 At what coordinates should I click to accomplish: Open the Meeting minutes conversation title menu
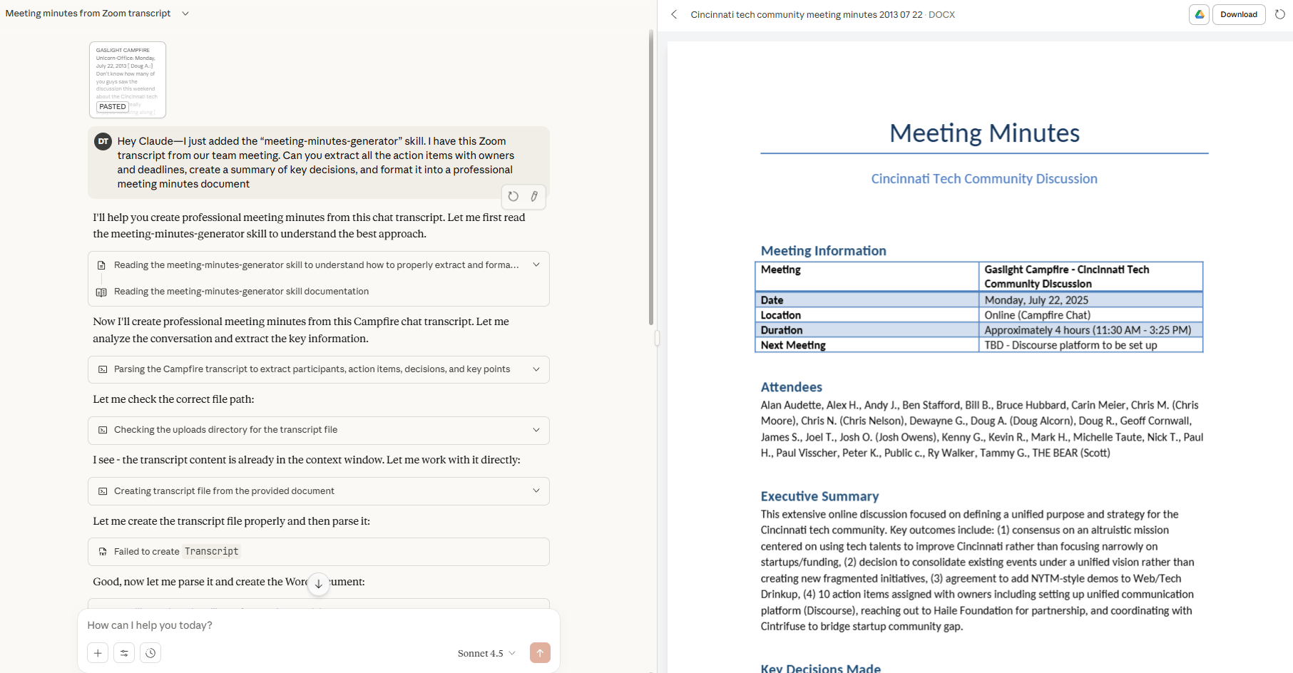click(185, 13)
